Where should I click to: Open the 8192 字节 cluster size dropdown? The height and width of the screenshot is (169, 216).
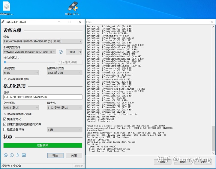point(65,108)
